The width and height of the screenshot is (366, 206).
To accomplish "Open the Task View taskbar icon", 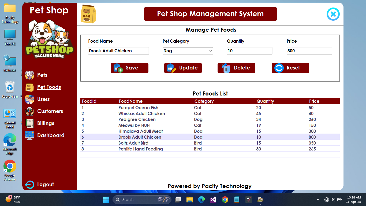I will click(x=178, y=200).
